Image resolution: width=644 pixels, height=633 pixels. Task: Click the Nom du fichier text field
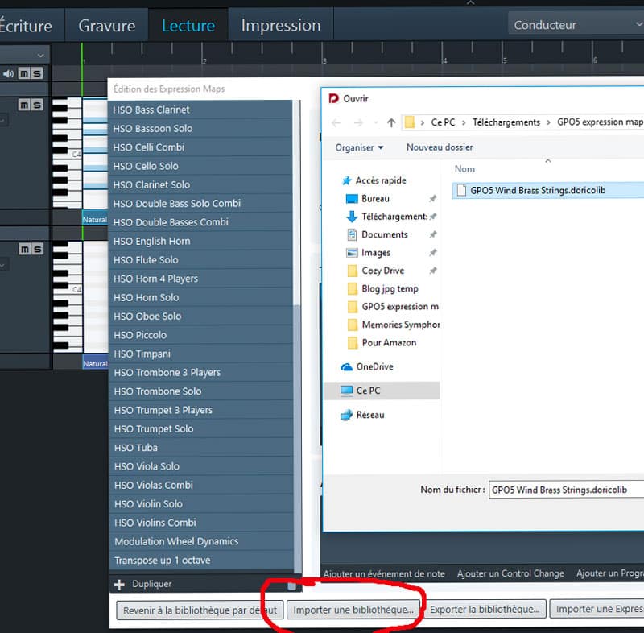[566, 490]
